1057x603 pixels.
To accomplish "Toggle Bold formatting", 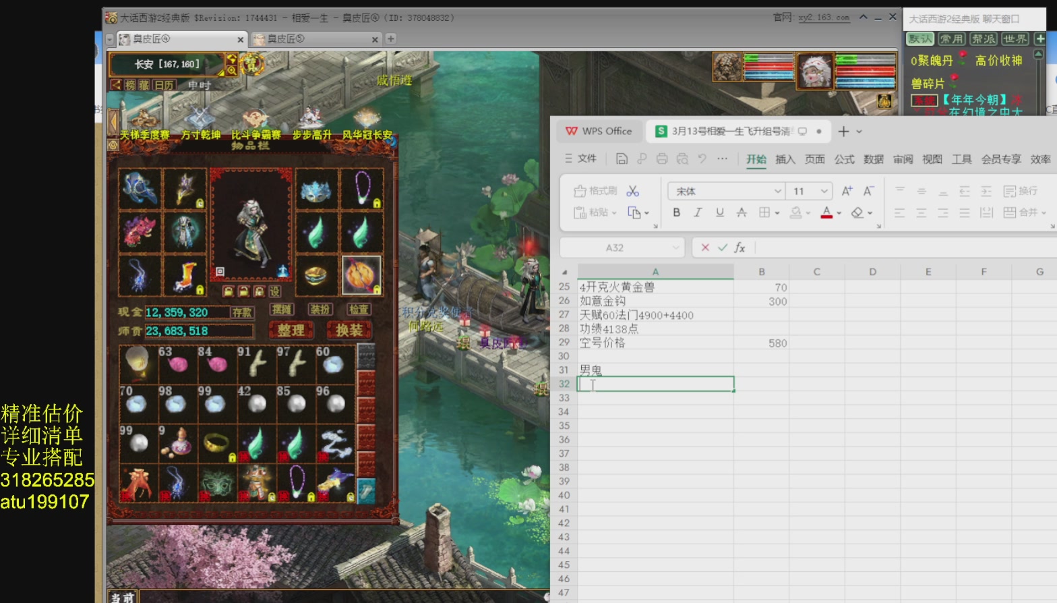I will 676,212.
